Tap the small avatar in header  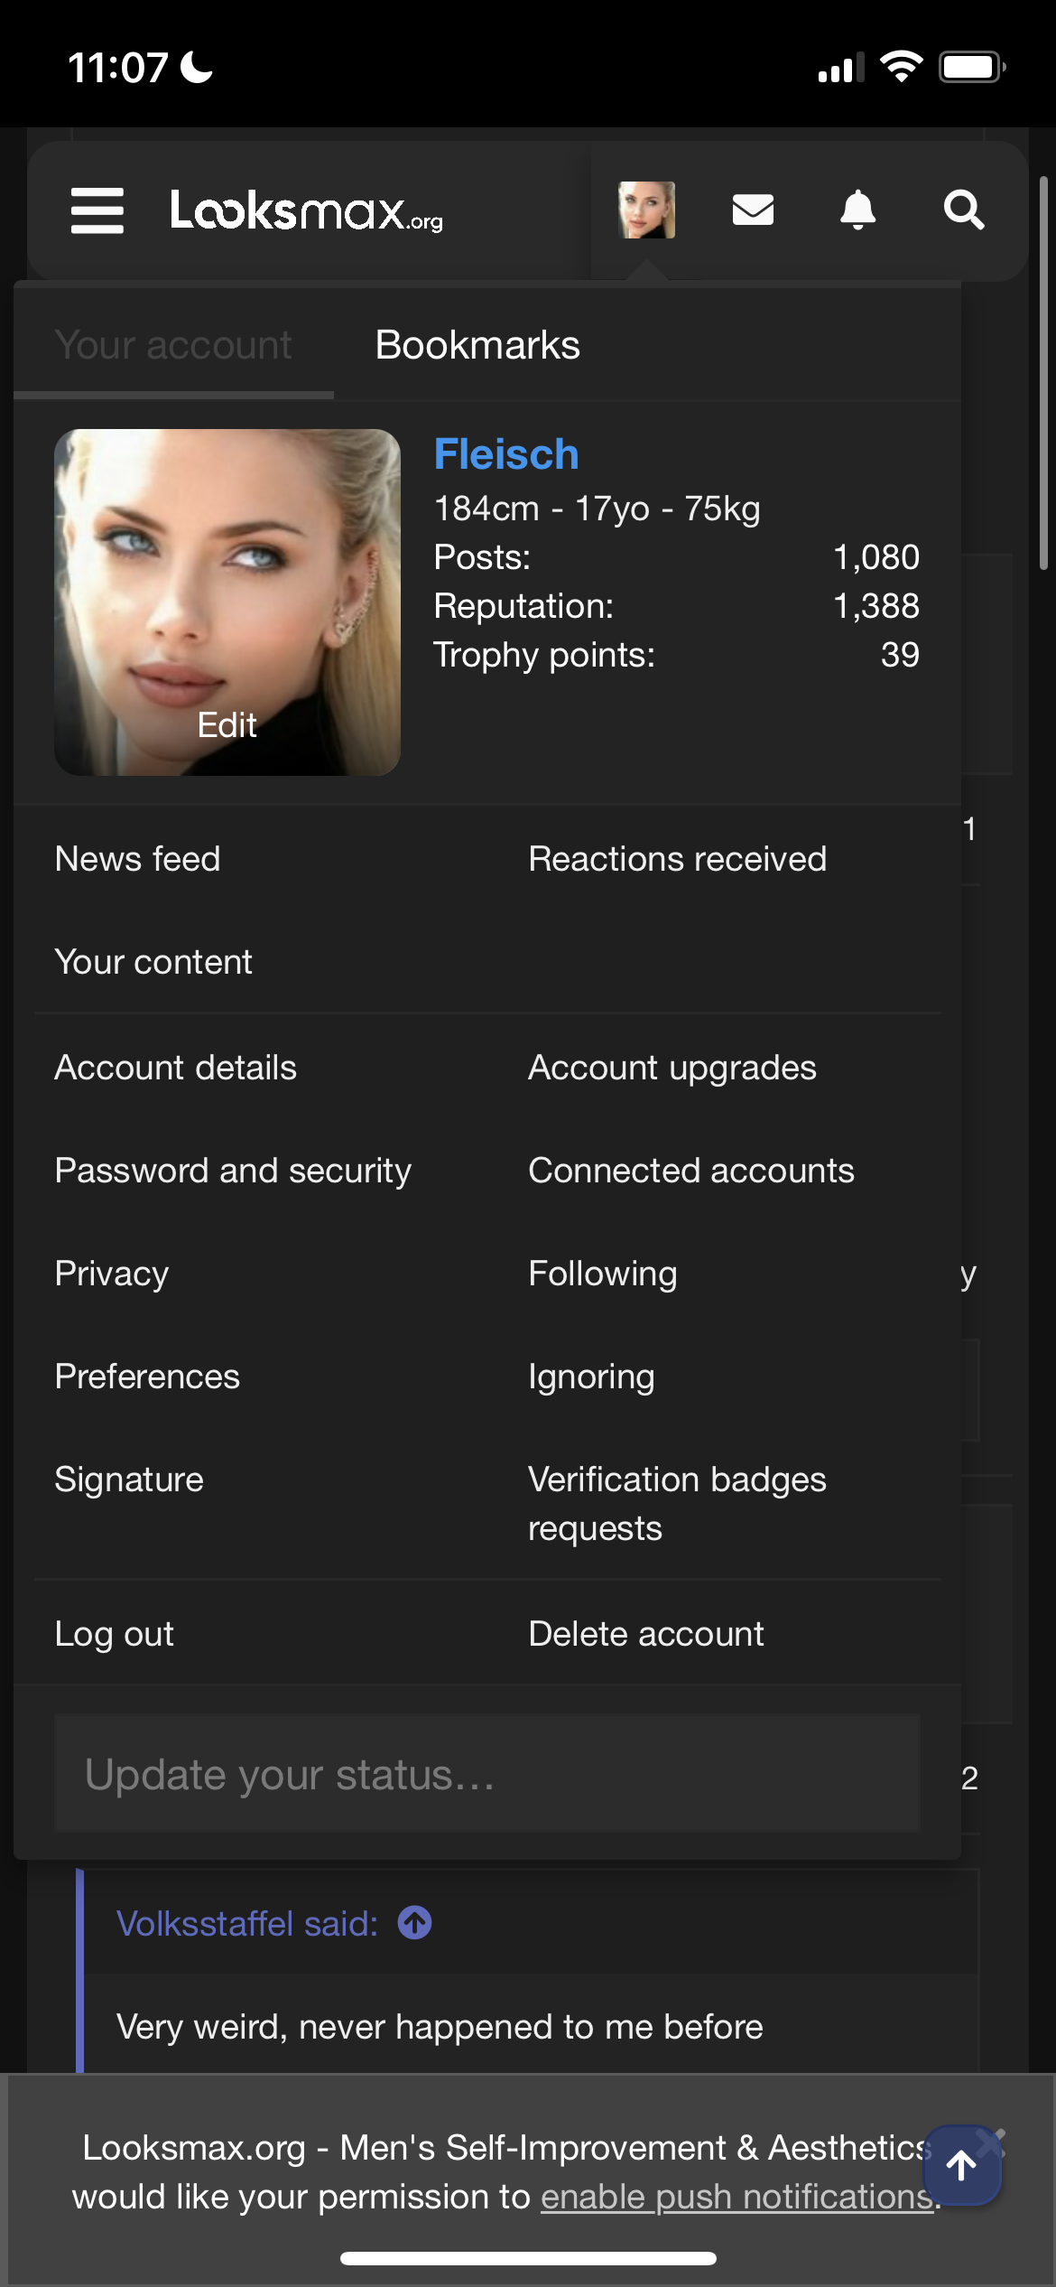point(646,210)
